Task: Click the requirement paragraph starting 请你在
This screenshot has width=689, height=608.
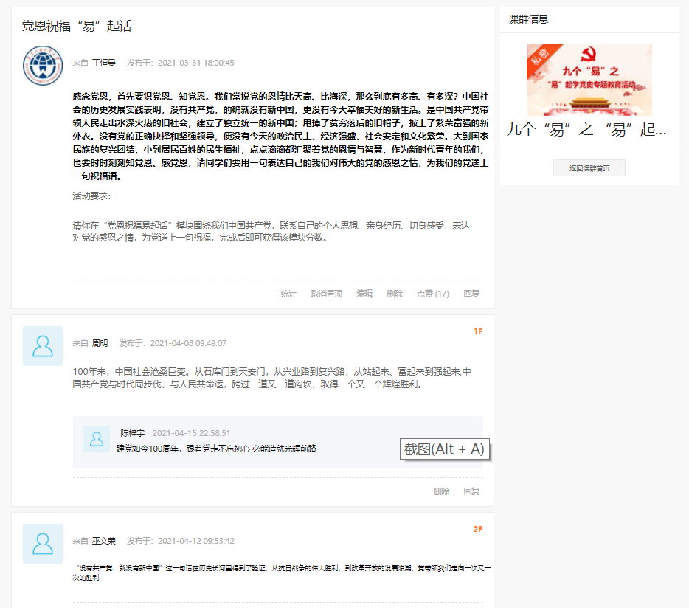Action: pos(271,232)
